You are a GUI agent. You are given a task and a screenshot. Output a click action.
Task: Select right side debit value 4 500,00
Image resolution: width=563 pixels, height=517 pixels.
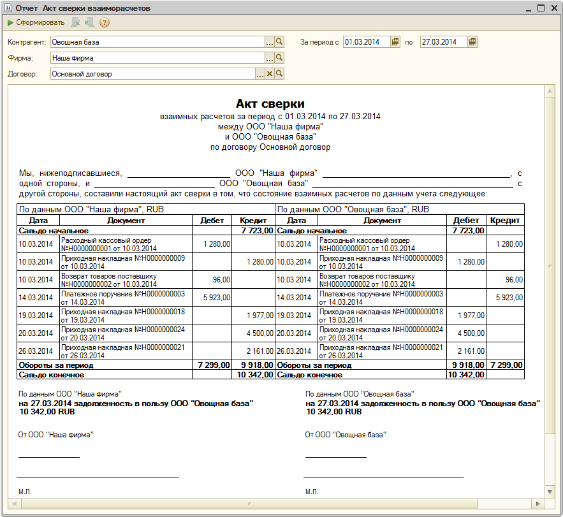click(466, 333)
